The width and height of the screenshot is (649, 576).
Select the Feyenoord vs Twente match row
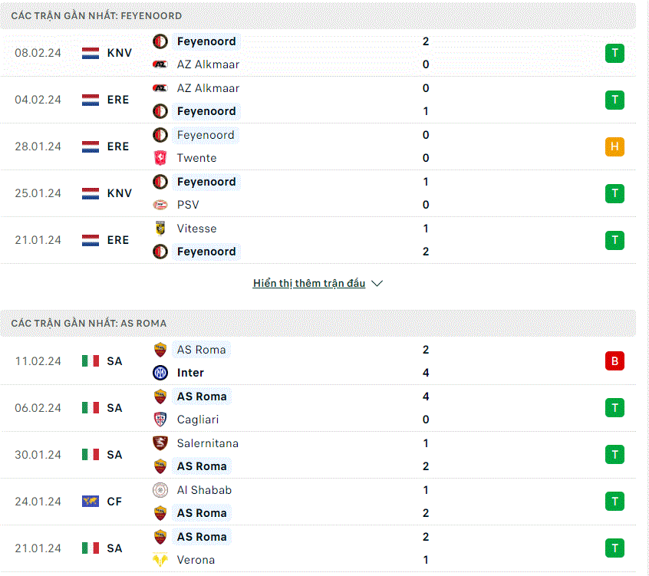[318, 146]
